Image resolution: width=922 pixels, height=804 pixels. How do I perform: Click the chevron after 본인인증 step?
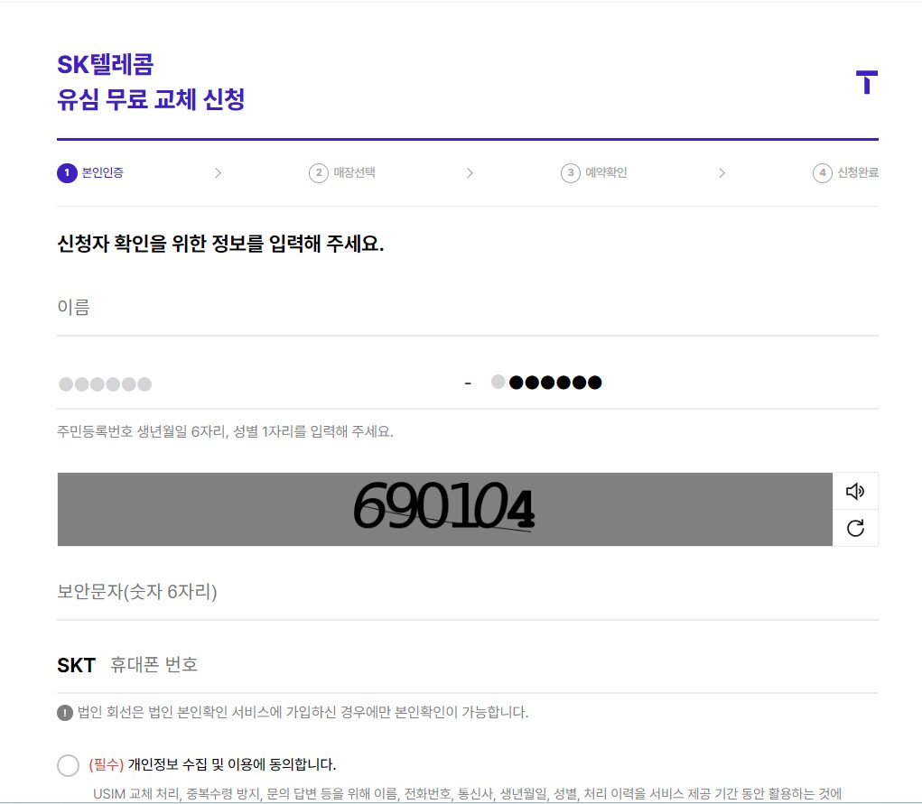tap(219, 172)
